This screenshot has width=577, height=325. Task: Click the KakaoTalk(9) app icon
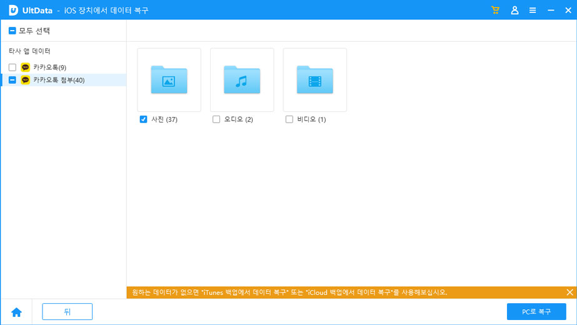click(x=26, y=67)
